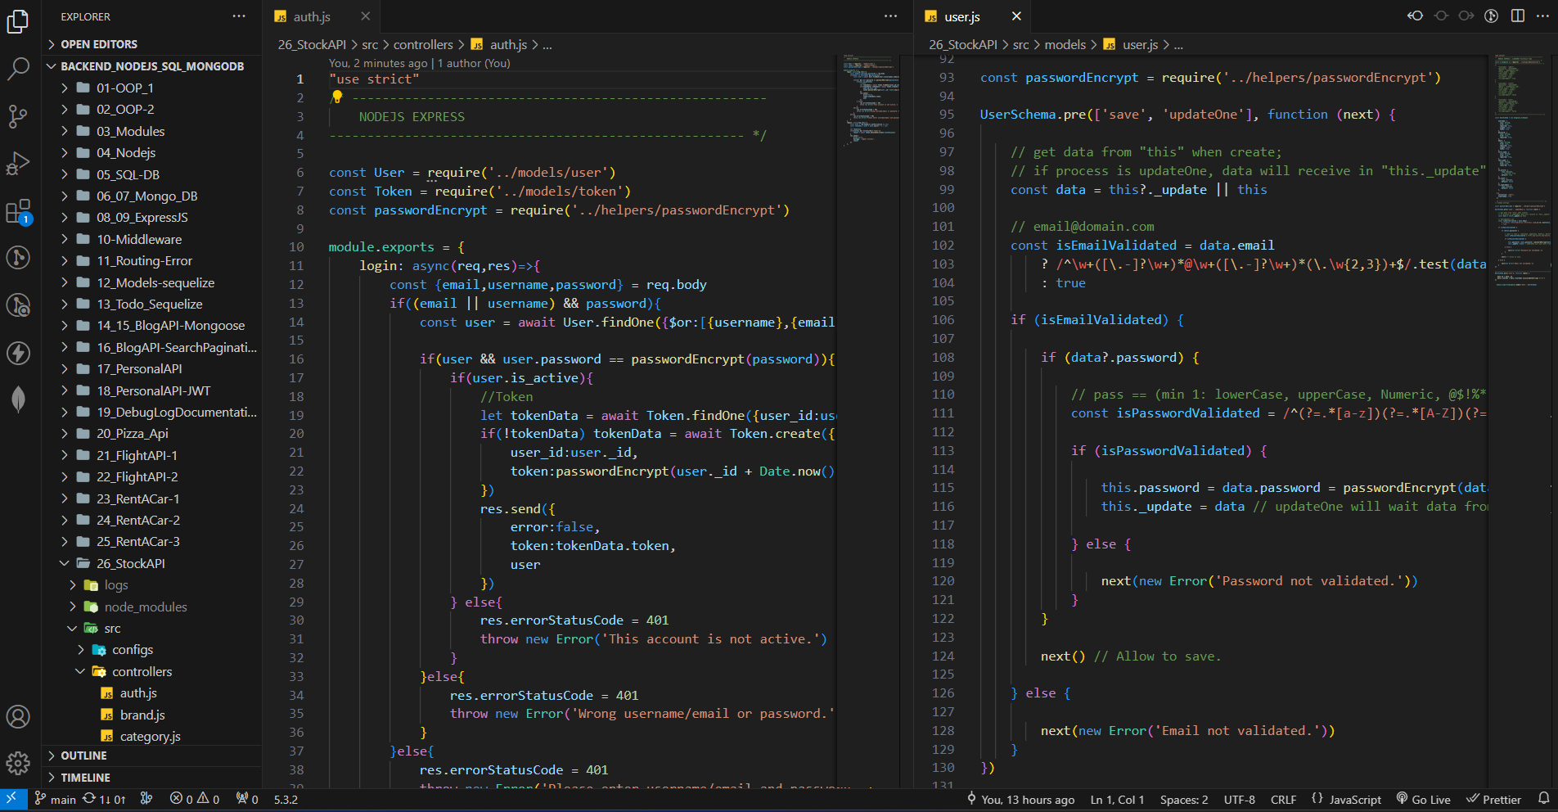The height and width of the screenshot is (812, 1558).
Task: Open brand.js file in explorer
Action: click(142, 715)
